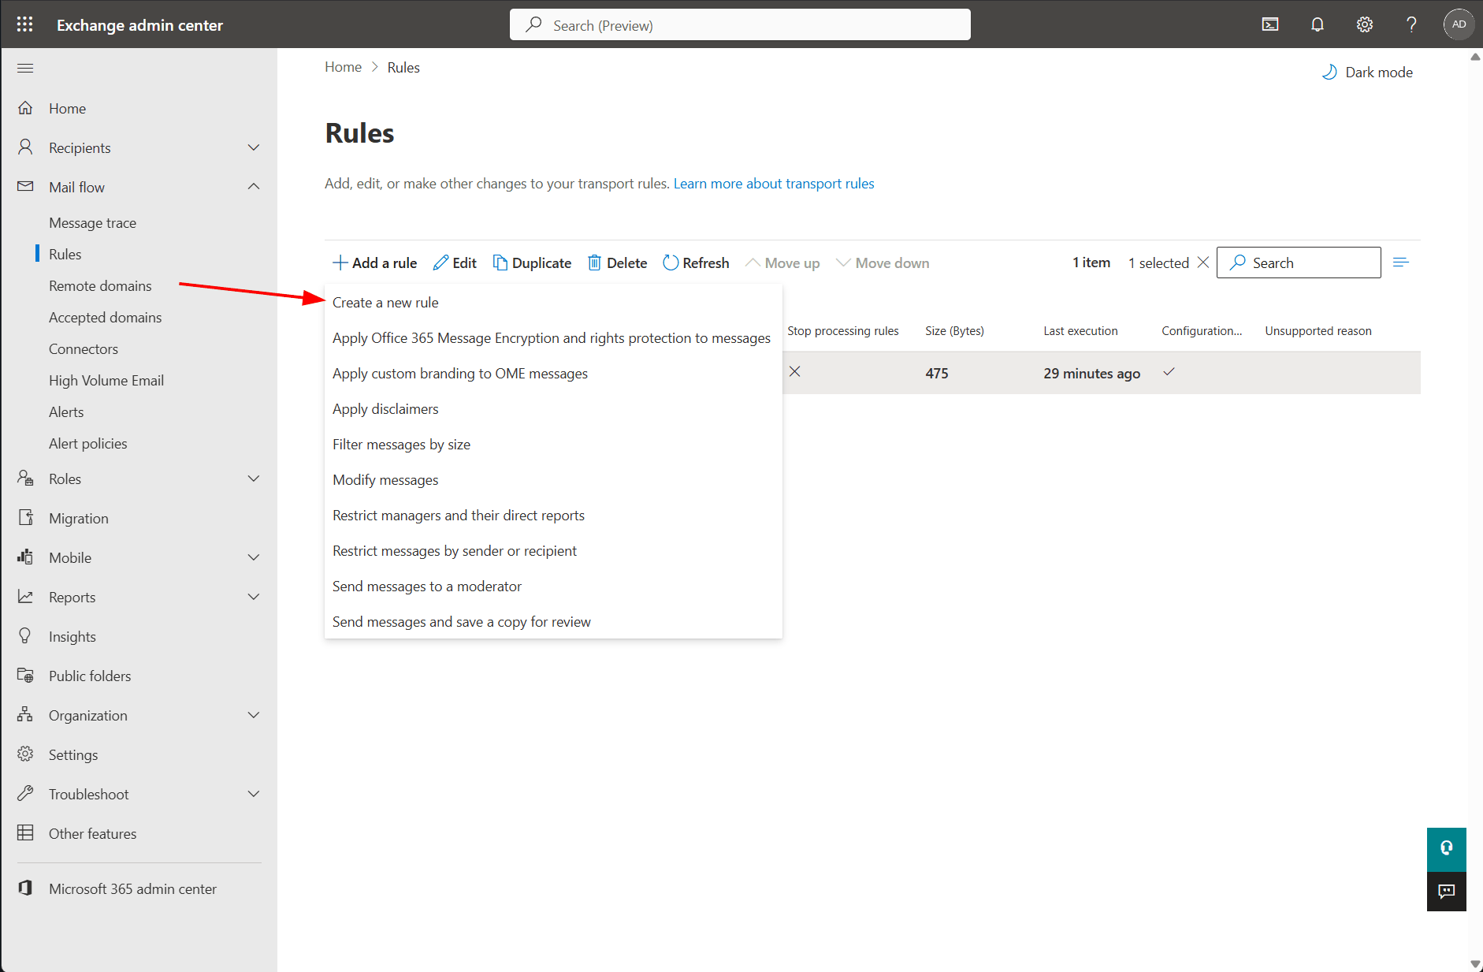Select Send messages to a moderator
This screenshot has height=972, width=1483.
[553, 587]
